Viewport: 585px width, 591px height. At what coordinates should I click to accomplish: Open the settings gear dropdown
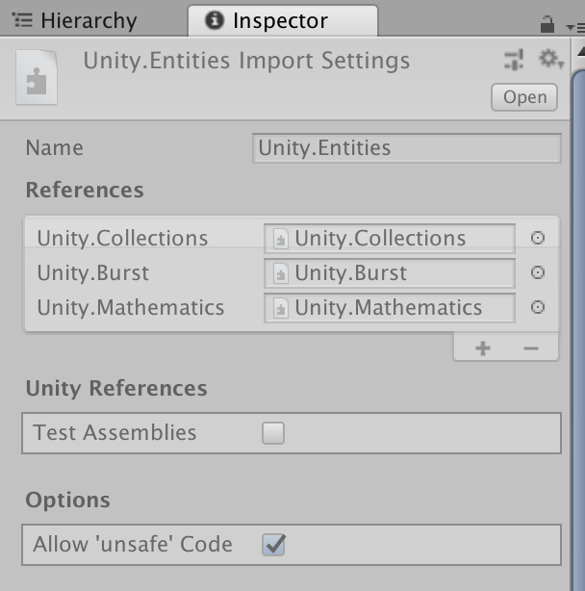[550, 60]
